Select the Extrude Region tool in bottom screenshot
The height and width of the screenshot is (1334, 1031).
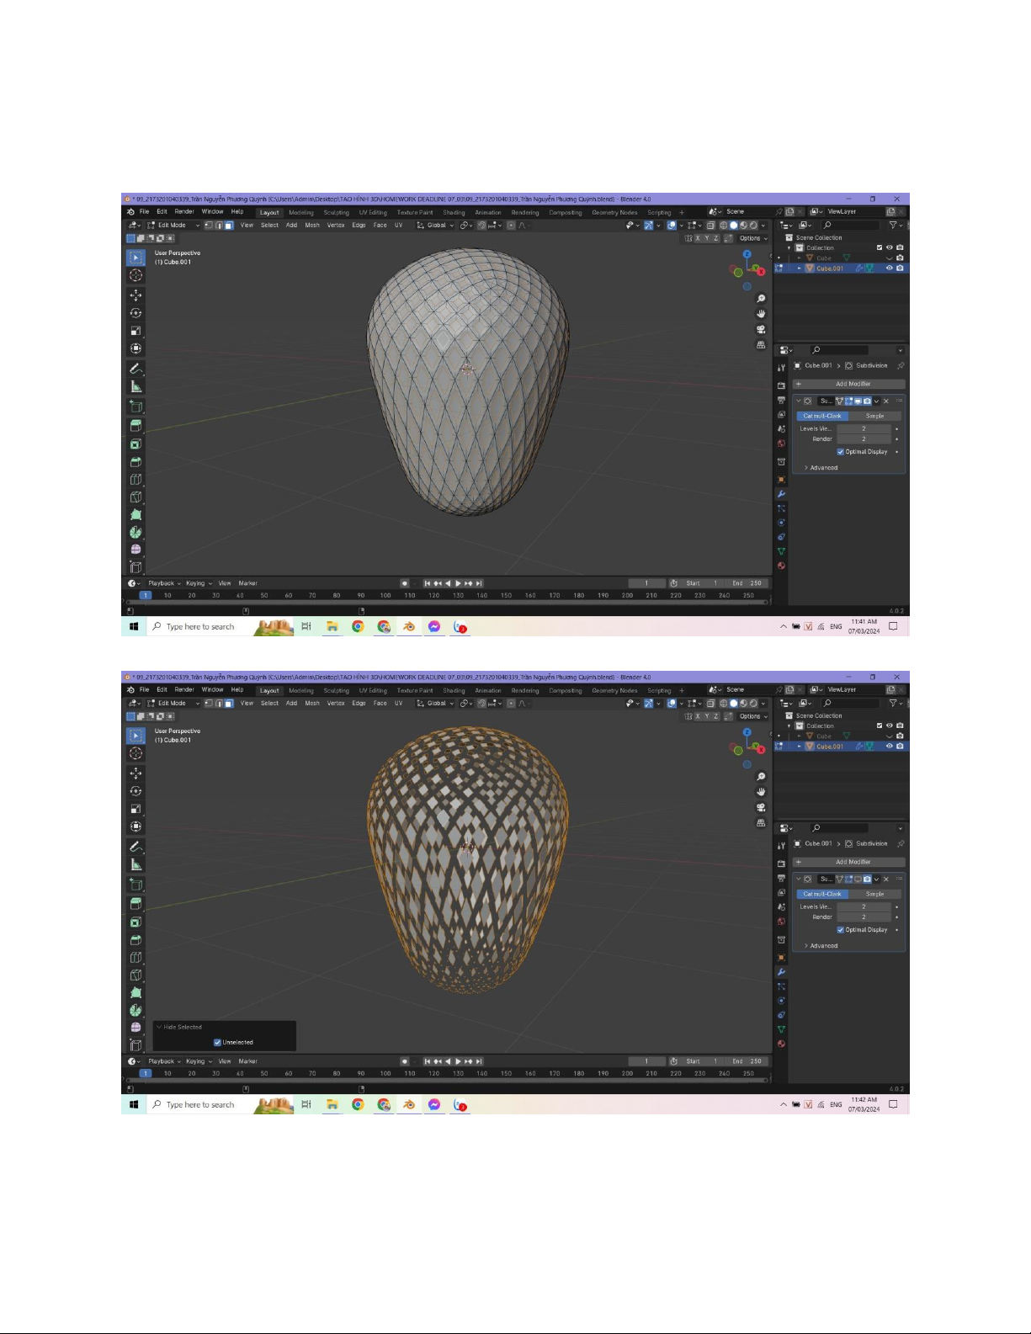[136, 904]
